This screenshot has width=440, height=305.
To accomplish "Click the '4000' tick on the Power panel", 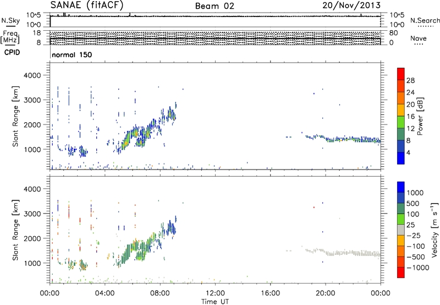I will (x=32, y=75).
